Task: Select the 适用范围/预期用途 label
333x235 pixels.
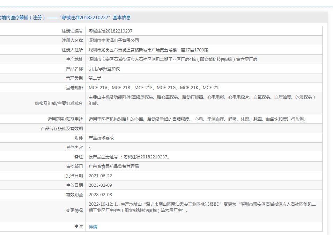Action: click(x=65, y=119)
